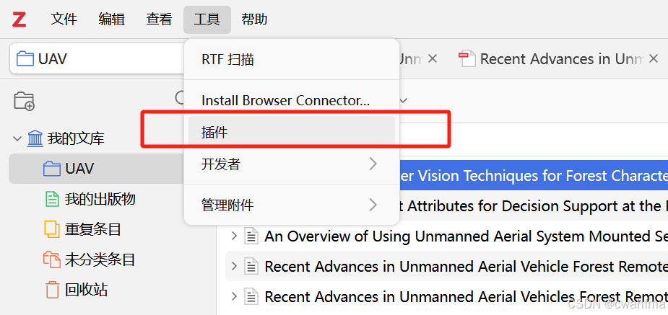Click the Duplicate Items icon
The width and height of the screenshot is (668, 315).
51,229
